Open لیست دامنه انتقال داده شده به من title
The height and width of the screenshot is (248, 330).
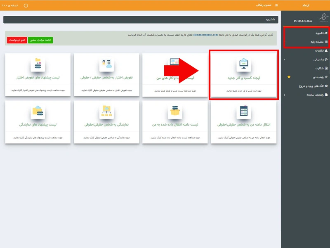point(175,125)
